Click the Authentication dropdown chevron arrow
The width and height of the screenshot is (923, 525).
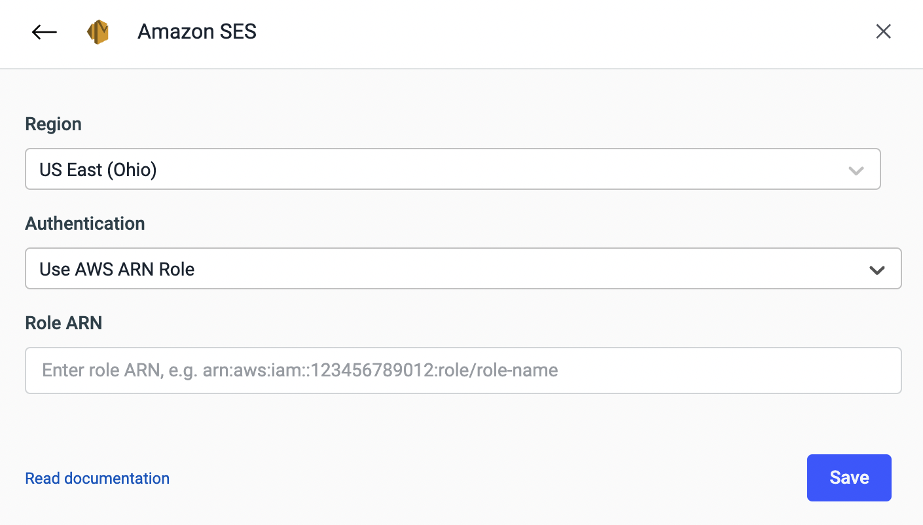877,269
